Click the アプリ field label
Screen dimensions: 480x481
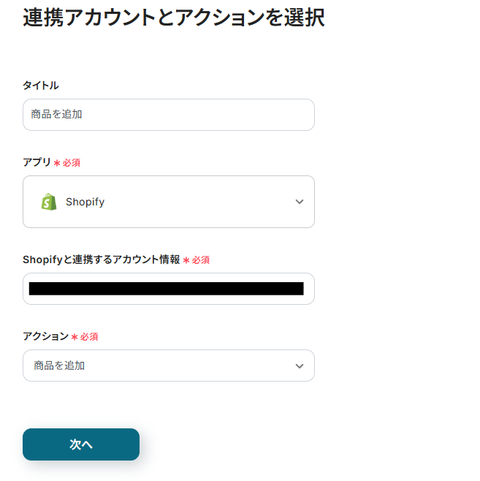[37, 162]
